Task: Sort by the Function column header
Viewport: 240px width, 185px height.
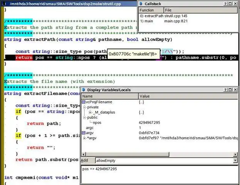Action: (x=151, y=10)
